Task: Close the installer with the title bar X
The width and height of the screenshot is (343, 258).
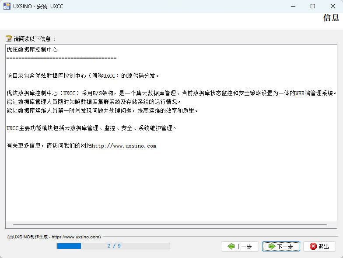Action: 332,6
